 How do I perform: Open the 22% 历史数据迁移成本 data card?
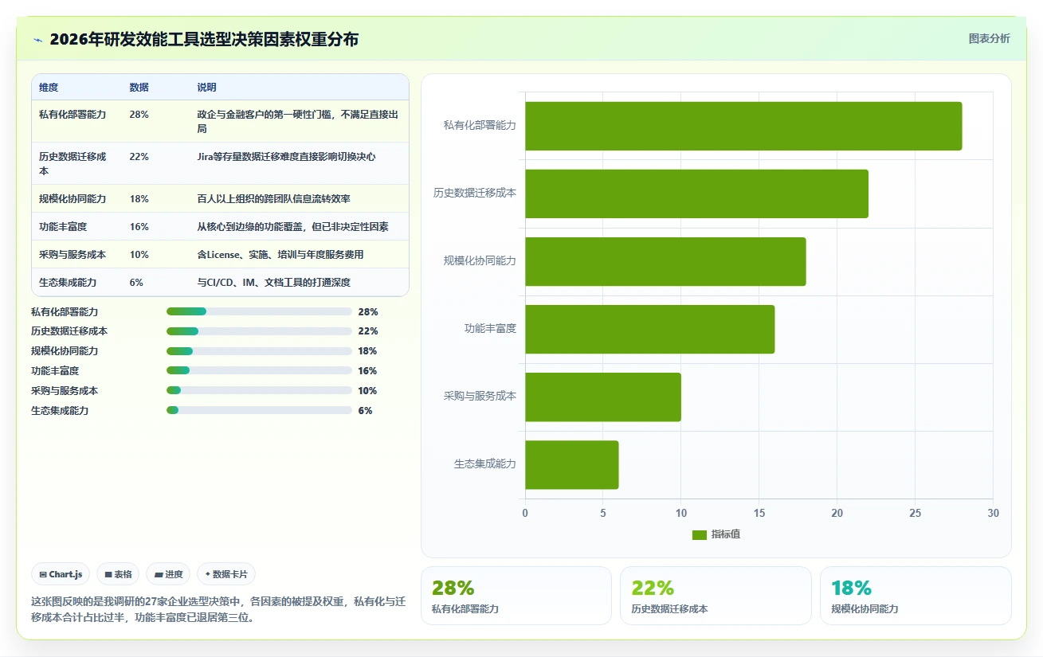[716, 596]
